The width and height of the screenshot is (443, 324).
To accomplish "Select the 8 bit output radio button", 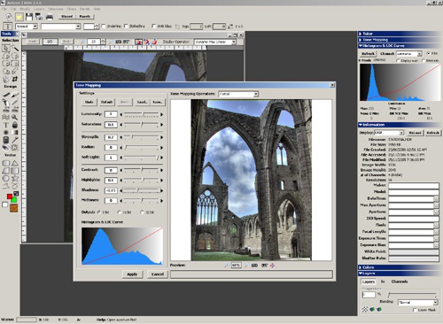I will tap(99, 212).
